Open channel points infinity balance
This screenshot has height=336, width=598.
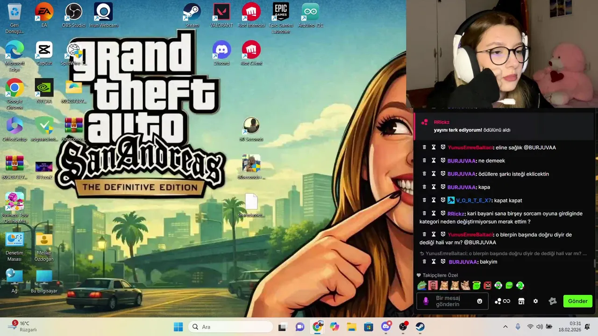pyautogui.click(x=503, y=301)
